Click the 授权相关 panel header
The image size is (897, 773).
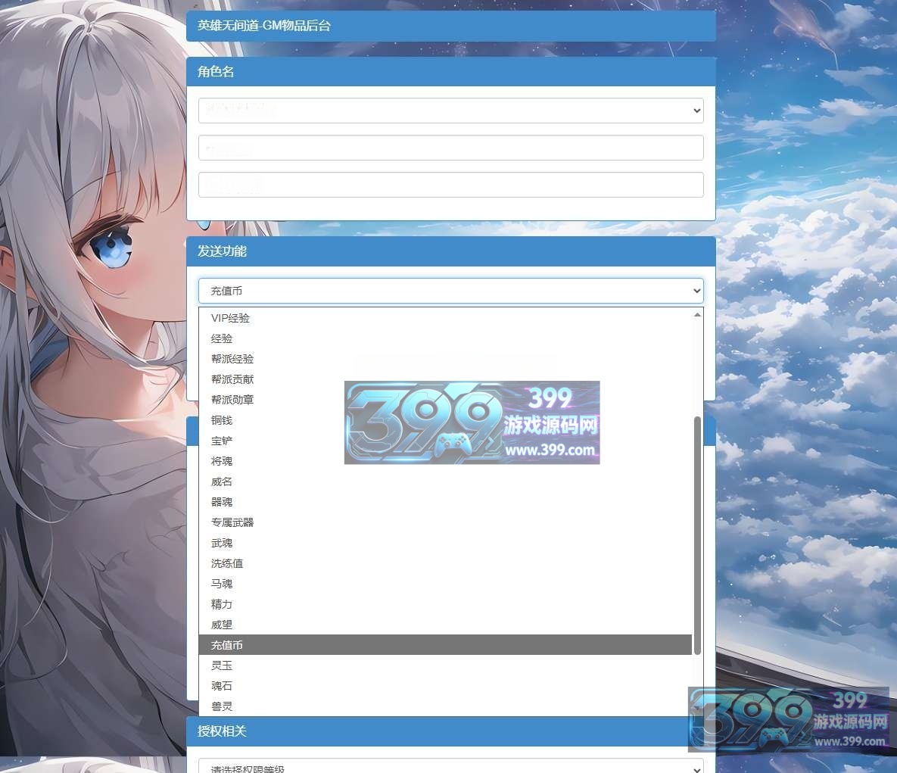(451, 731)
